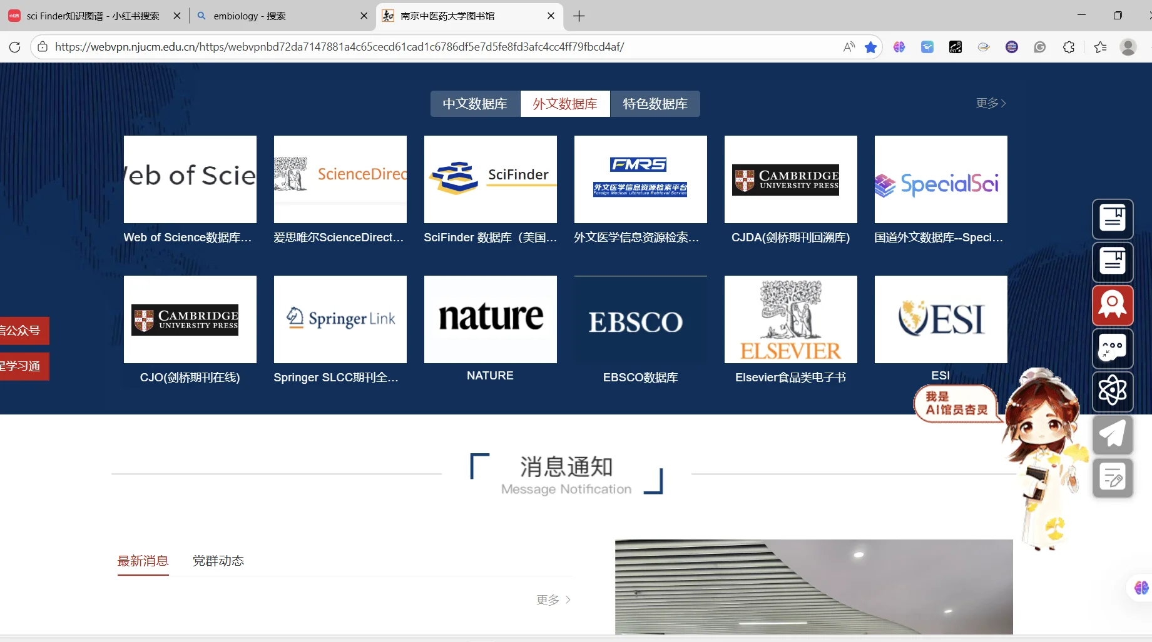Open the CJO Cambridge Journals Online tile
This screenshot has width=1152, height=642.
click(190, 319)
